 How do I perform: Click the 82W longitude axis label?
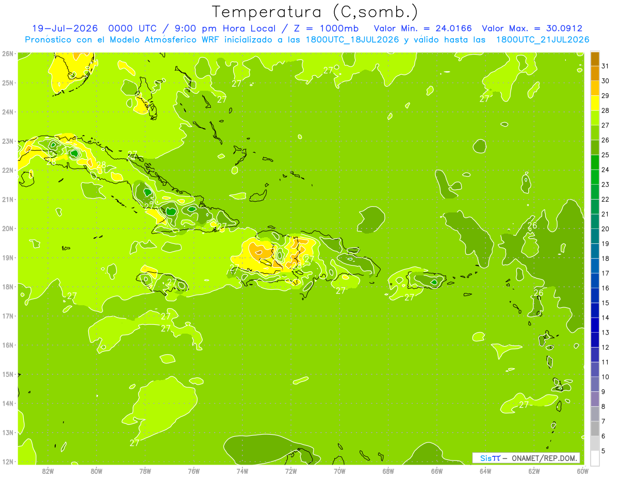point(48,471)
